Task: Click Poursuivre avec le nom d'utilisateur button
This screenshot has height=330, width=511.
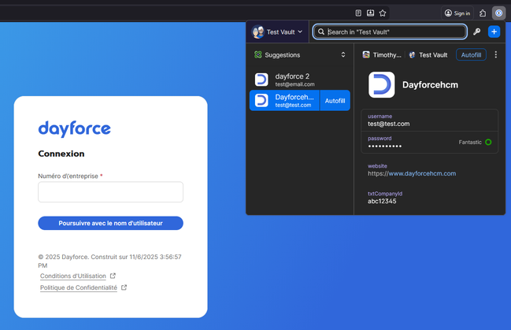Action: [110, 224]
